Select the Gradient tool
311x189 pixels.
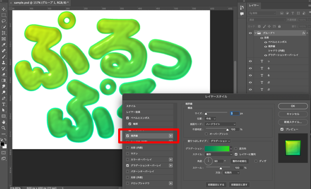4,80
